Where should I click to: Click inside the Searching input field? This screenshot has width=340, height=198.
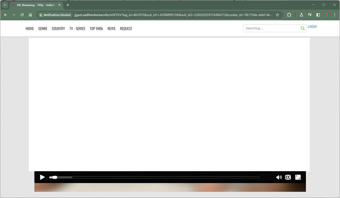(269, 28)
